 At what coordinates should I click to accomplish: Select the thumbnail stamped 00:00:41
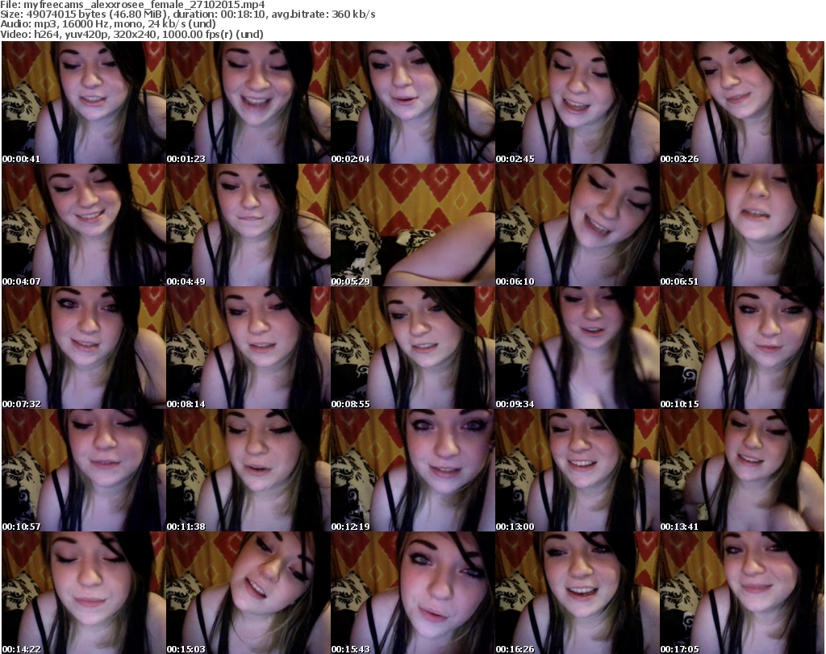tap(84, 102)
